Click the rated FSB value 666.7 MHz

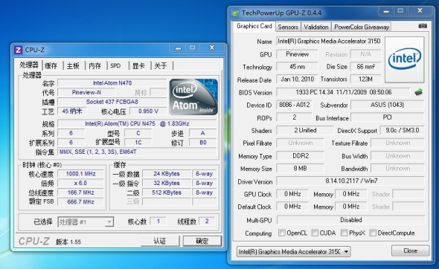tap(80, 202)
